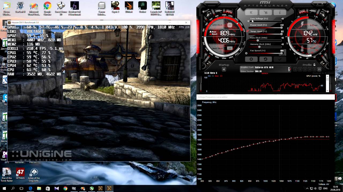Open the Canon Solution desktop shortcut

[x=102, y=9]
